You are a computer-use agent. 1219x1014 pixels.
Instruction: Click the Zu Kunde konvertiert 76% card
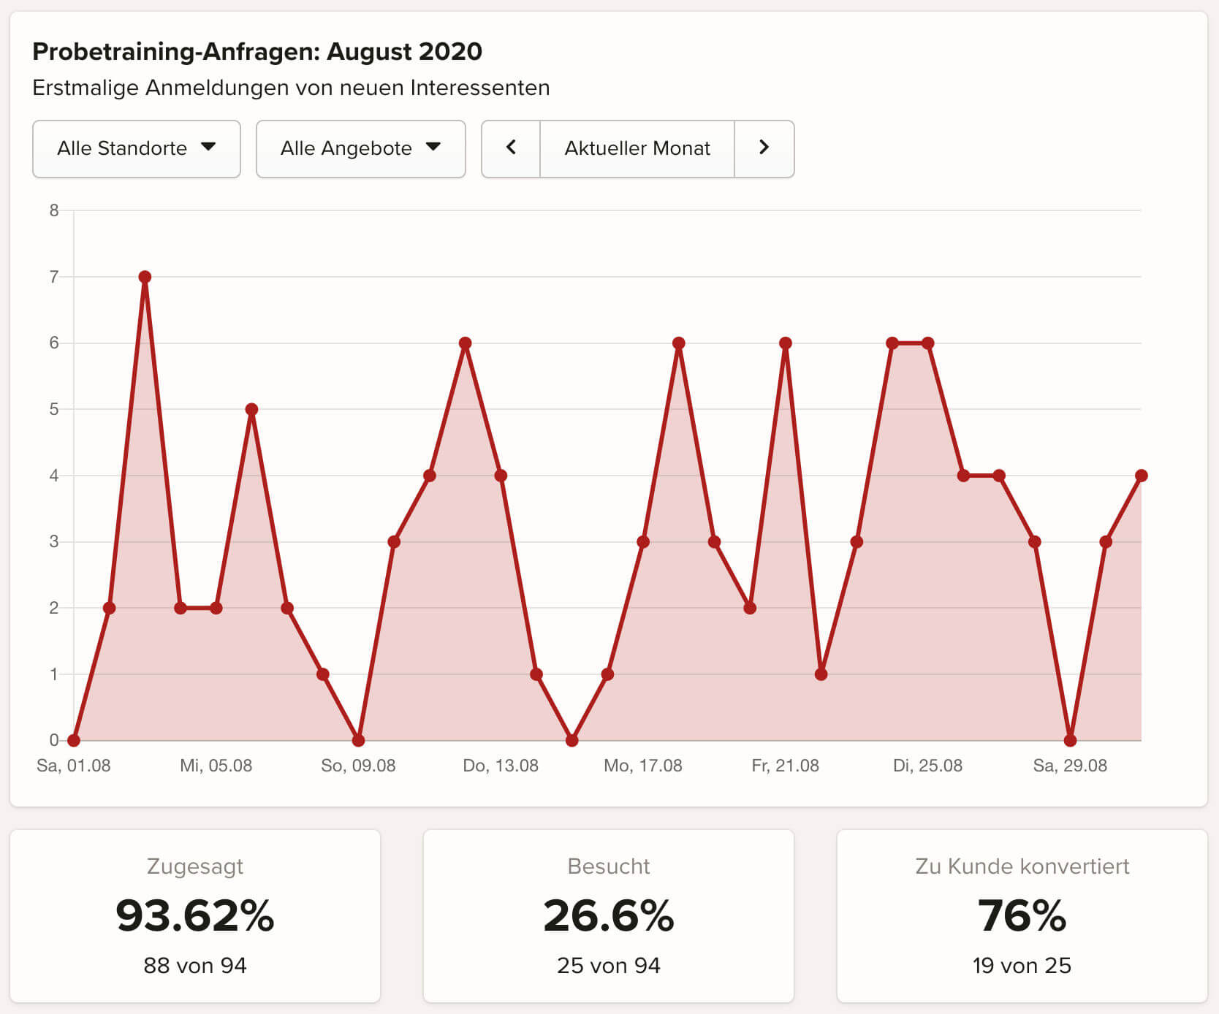(x=1022, y=916)
